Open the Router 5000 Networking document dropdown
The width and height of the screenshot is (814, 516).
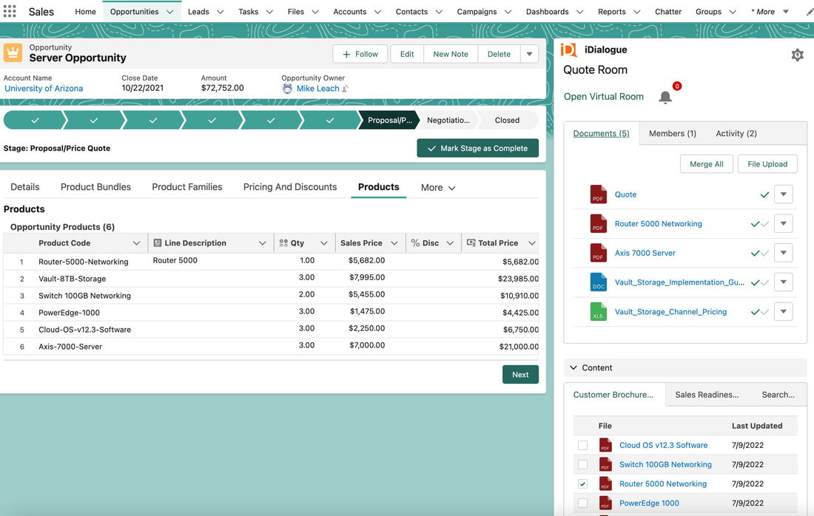coord(784,223)
